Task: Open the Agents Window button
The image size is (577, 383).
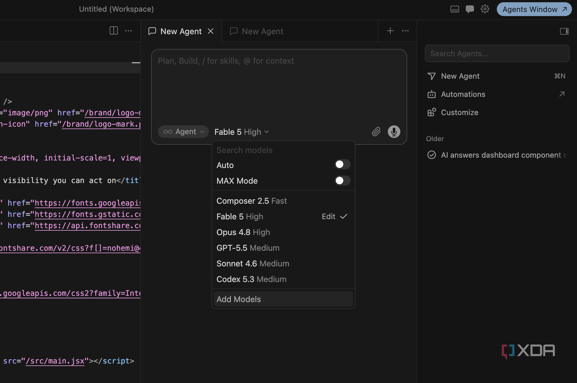Action: [534, 9]
